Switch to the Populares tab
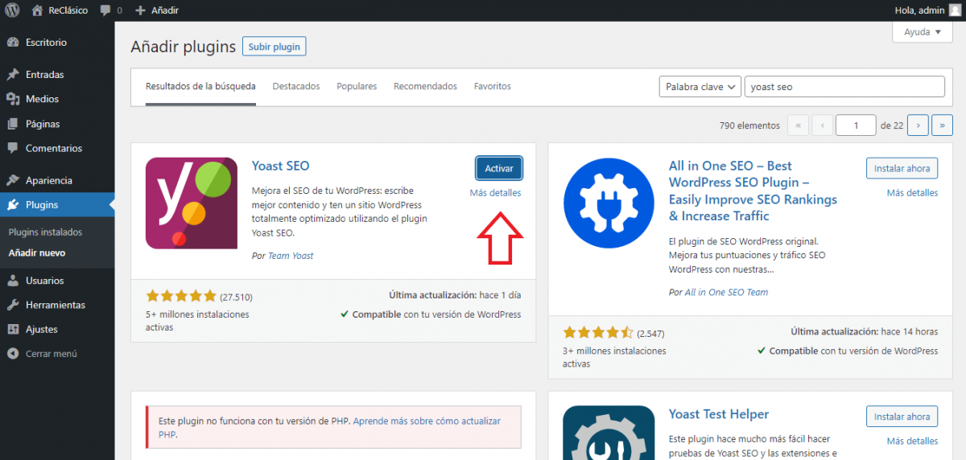Viewport: 966px width, 460px height. (357, 86)
